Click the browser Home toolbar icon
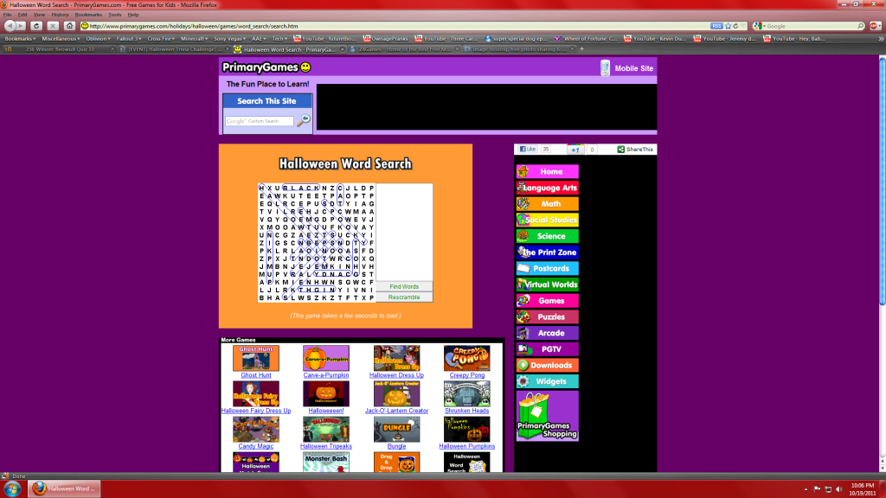 pos(70,26)
